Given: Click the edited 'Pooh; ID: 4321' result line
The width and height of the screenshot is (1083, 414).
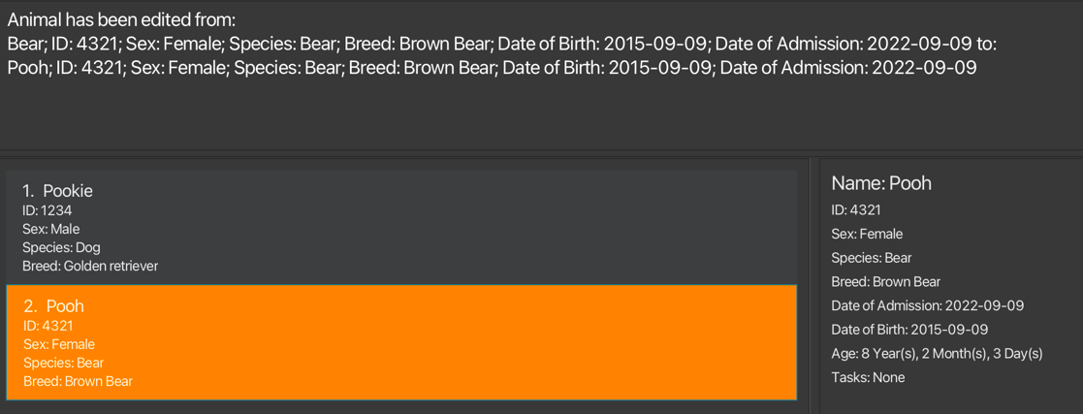Looking at the screenshot, I should (x=492, y=68).
